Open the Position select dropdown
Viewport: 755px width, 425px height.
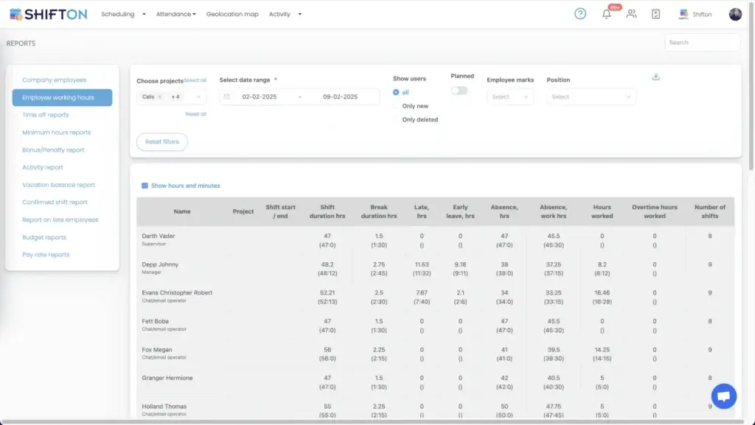point(592,96)
